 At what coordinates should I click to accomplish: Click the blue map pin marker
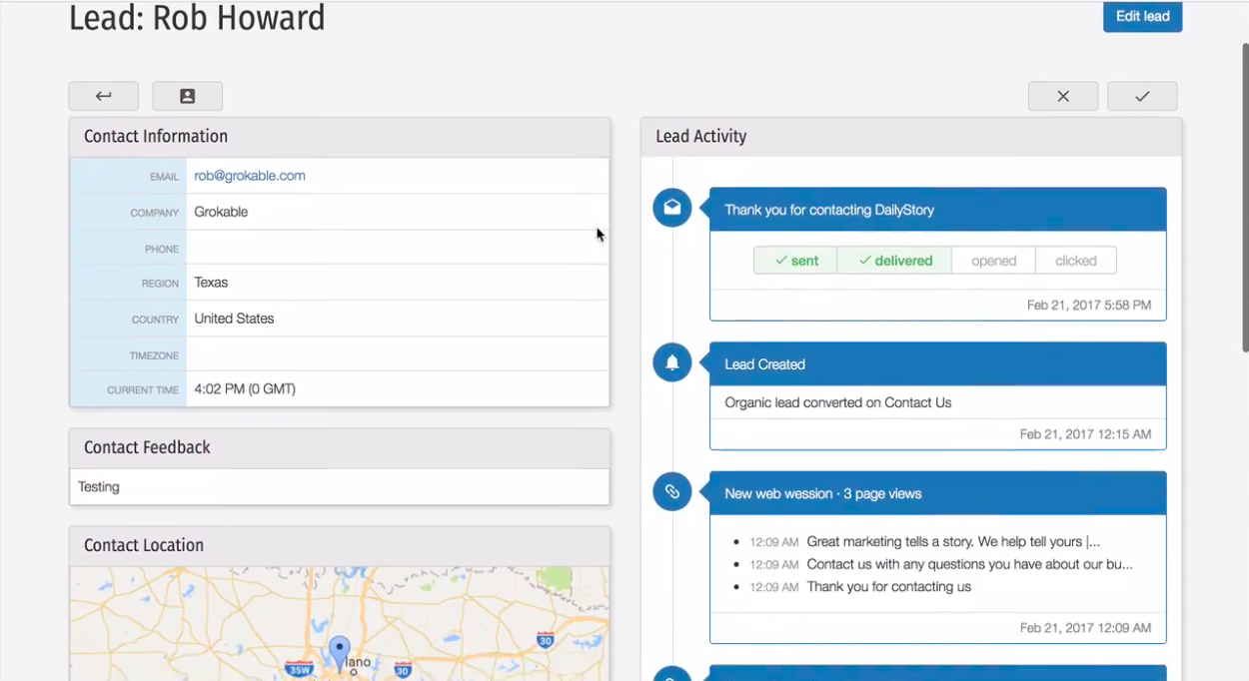pyautogui.click(x=340, y=654)
